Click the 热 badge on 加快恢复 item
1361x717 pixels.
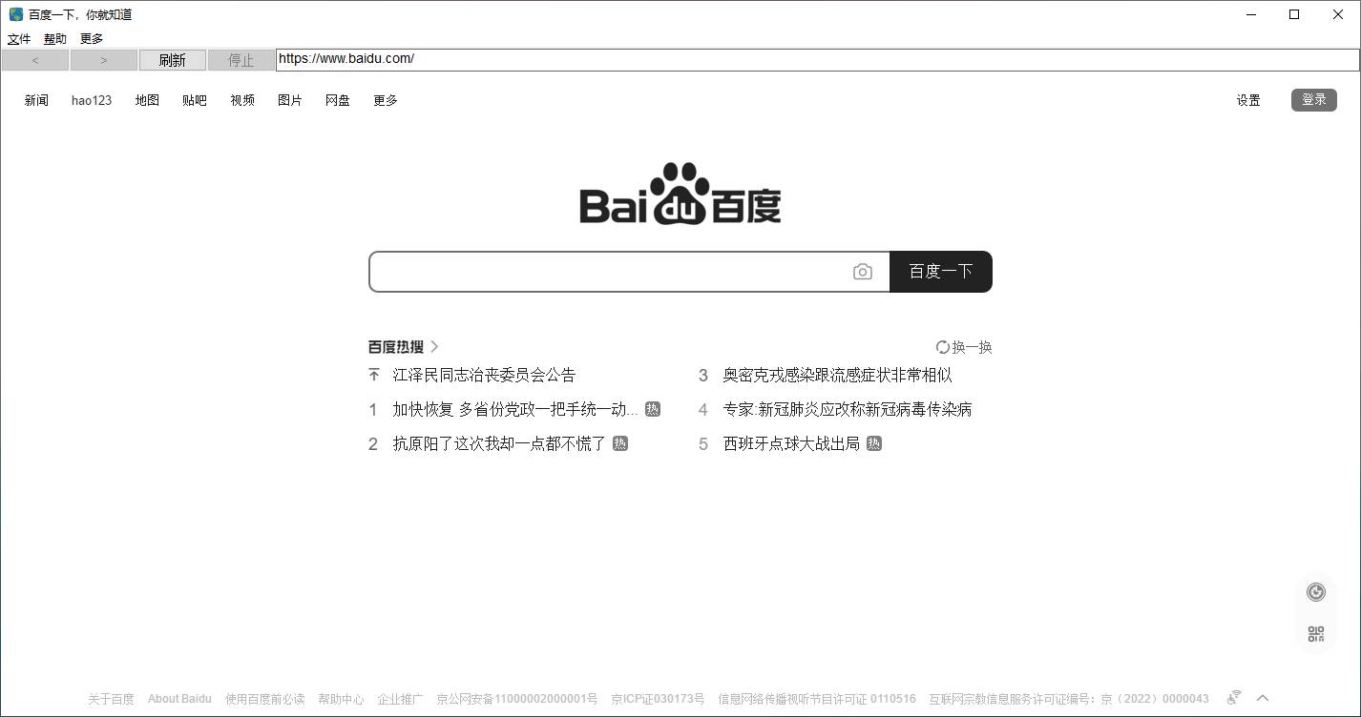tap(653, 409)
